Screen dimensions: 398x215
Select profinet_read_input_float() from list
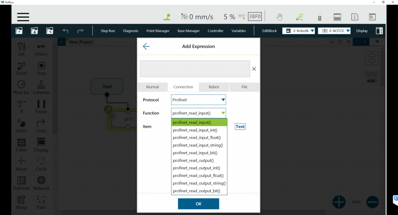197,138
